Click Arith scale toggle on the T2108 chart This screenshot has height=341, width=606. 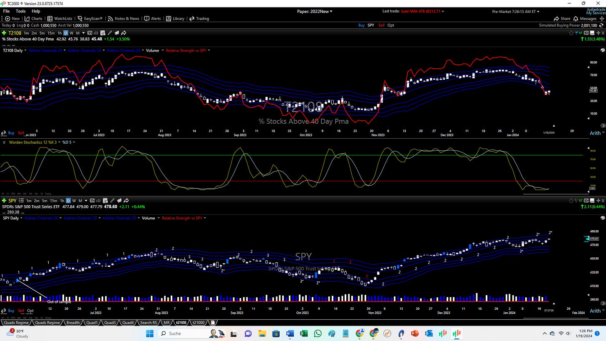pos(595,133)
